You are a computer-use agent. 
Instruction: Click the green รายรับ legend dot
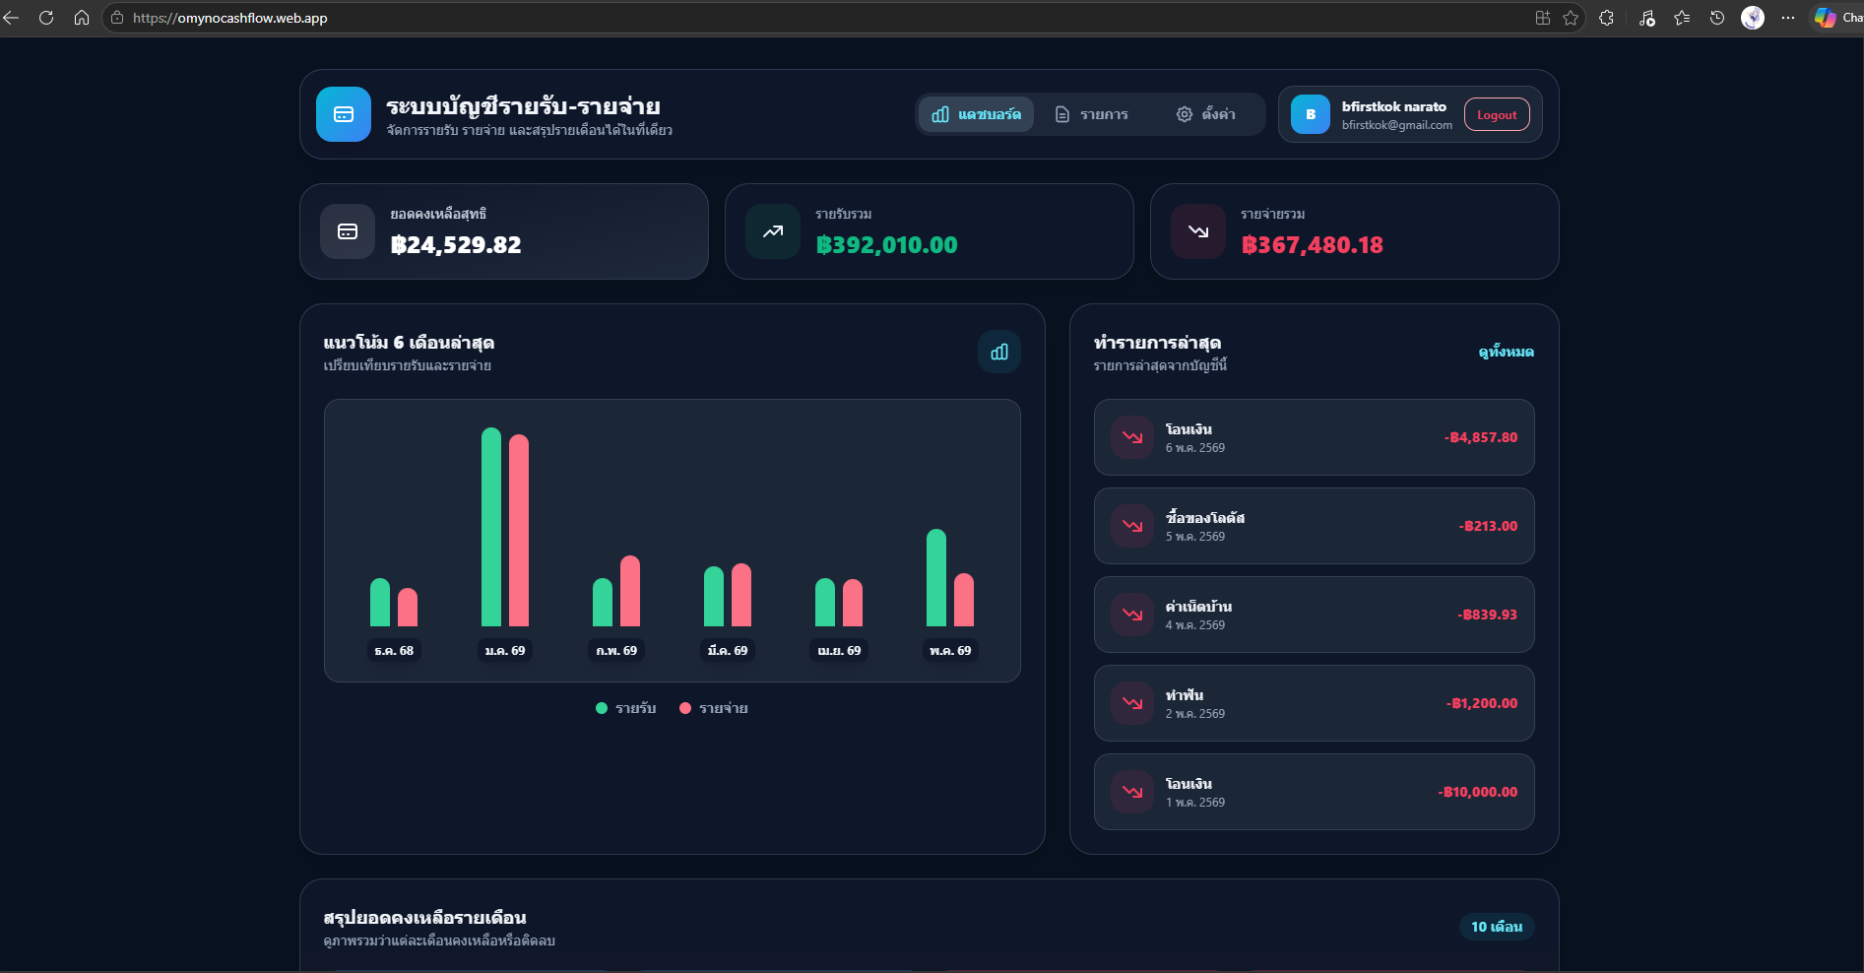602,708
